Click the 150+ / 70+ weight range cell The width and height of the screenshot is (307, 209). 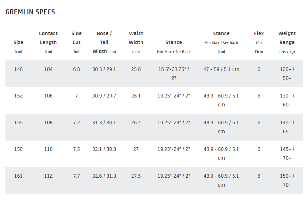[x=287, y=181]
